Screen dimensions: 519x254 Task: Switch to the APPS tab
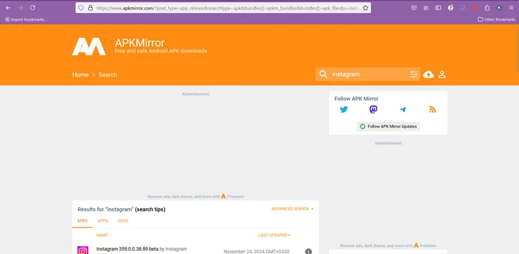click(103, 220)
